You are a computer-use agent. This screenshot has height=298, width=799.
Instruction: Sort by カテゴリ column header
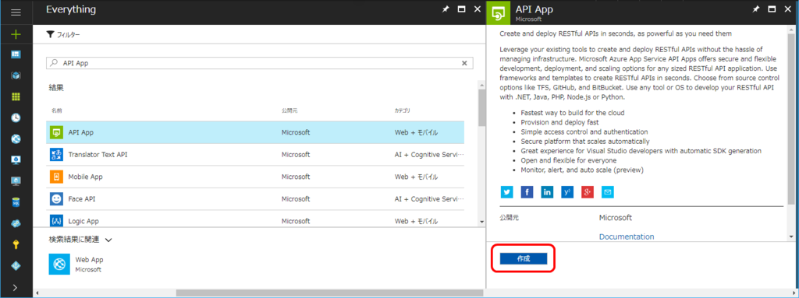(x=402, y=110)
